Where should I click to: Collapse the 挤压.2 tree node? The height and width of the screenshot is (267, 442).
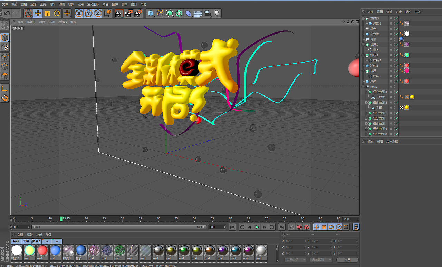363,45
